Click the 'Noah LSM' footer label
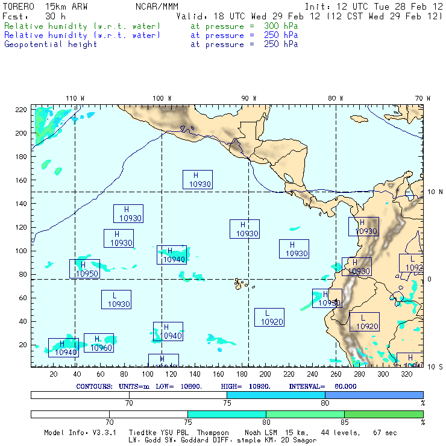The width and height of the screenshot is (446, 446). pyautogui.click(x=261, y=433)
